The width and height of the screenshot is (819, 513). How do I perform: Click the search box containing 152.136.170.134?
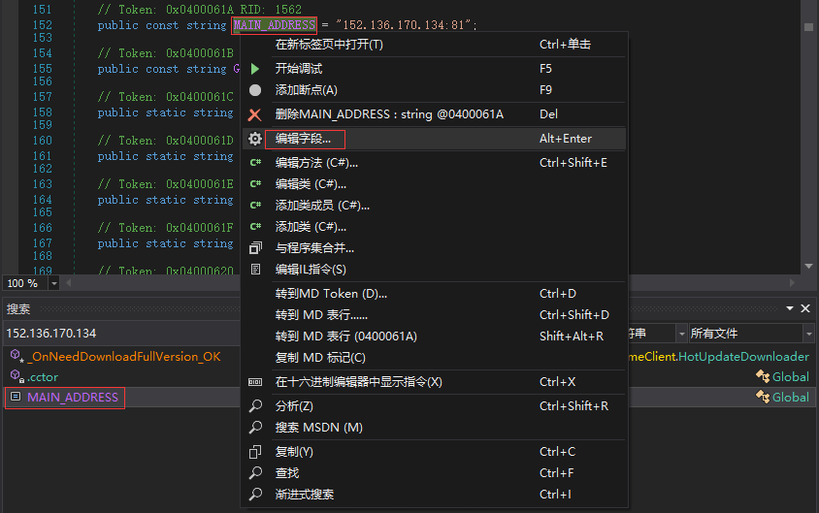pos(116,334)
